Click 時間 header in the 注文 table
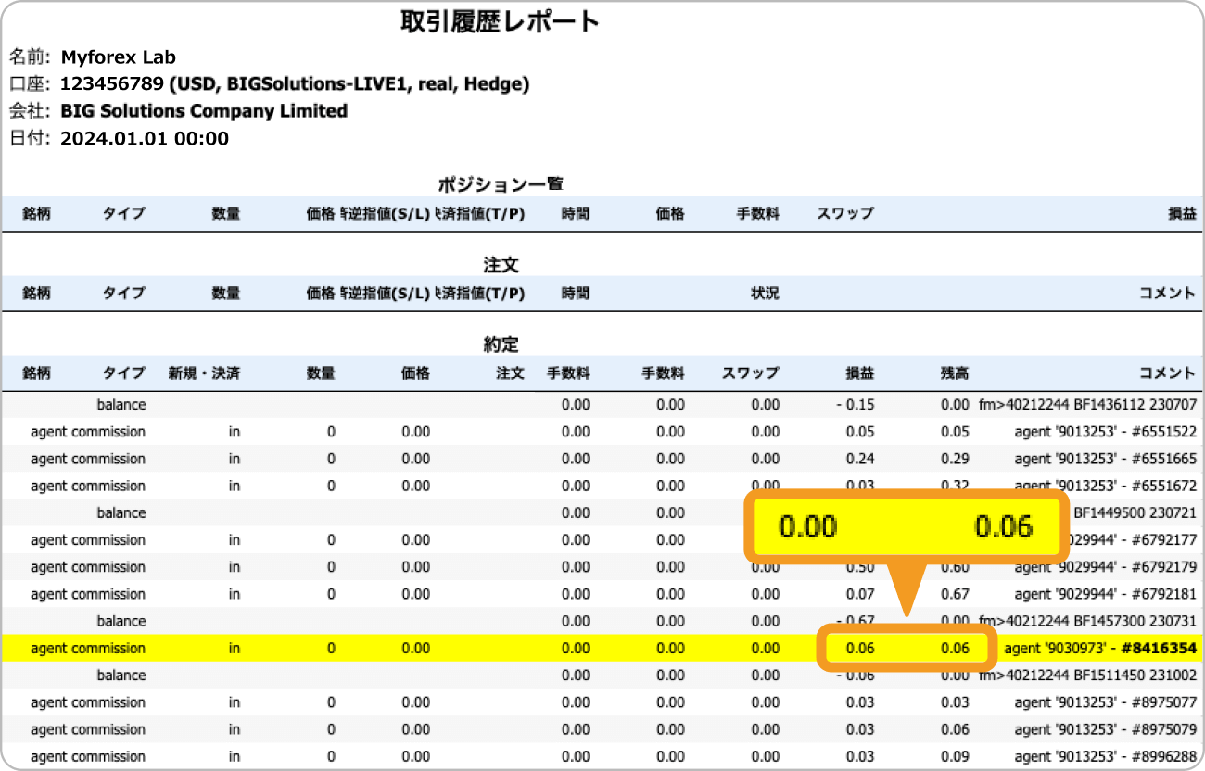Image resolution: width=1205 pixels, height=771 pixels. (x=575, y=293)
